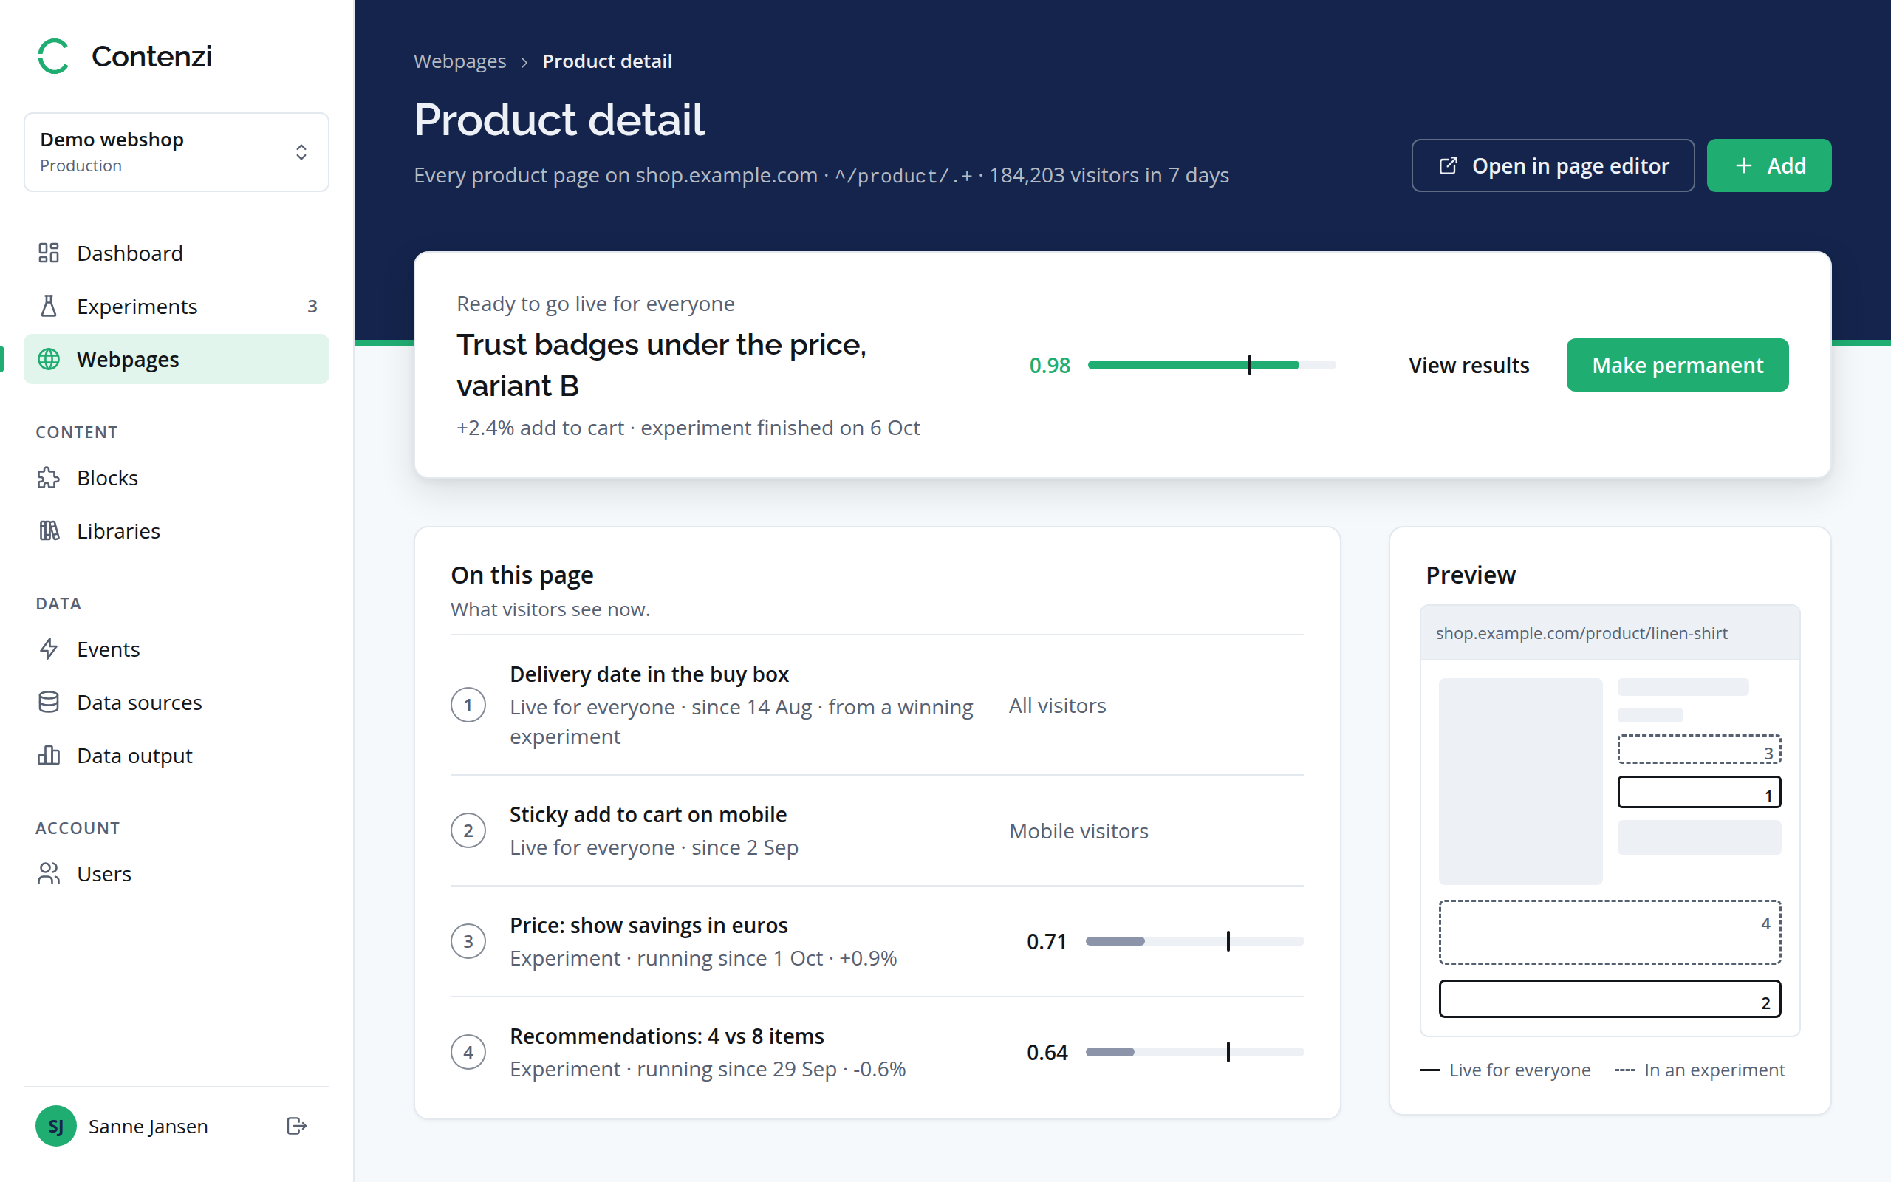Image resolution: width=1891 pixels, height=1182 pixels.
Task: Log out using the sign-out icon
Action: coord(297,1126)
